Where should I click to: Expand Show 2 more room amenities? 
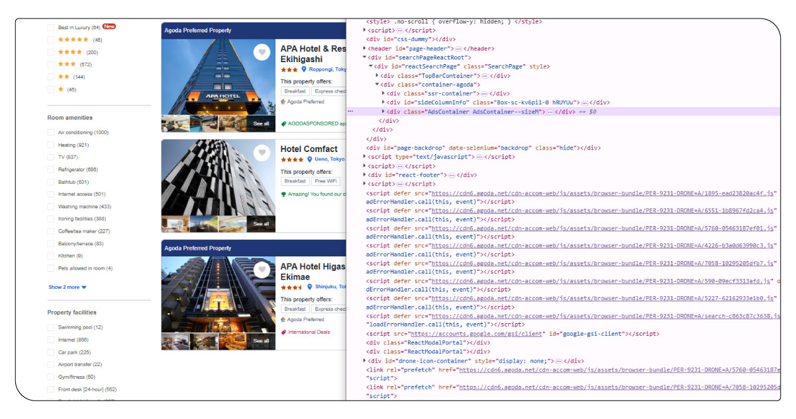click(x=62, y=287)
